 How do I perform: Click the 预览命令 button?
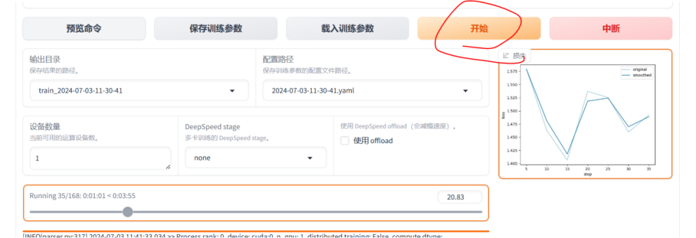(x=84, y=29)
